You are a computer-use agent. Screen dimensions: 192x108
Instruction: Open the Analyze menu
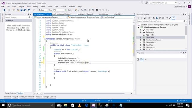63,7
